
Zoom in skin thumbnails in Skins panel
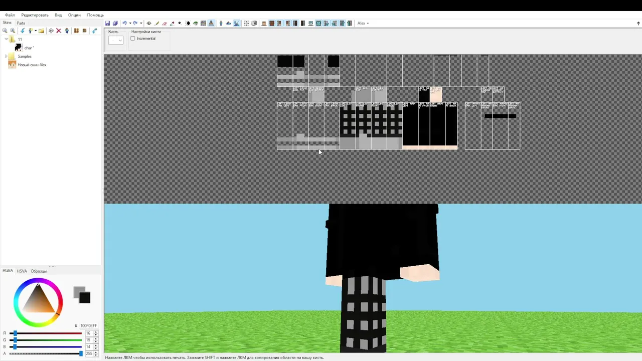click(x=13, y=31)
